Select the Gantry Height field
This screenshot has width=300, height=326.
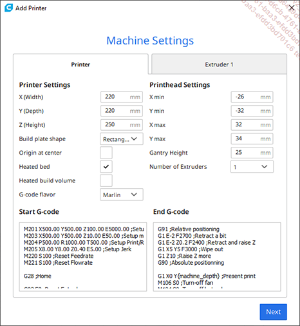click(252, 153)
